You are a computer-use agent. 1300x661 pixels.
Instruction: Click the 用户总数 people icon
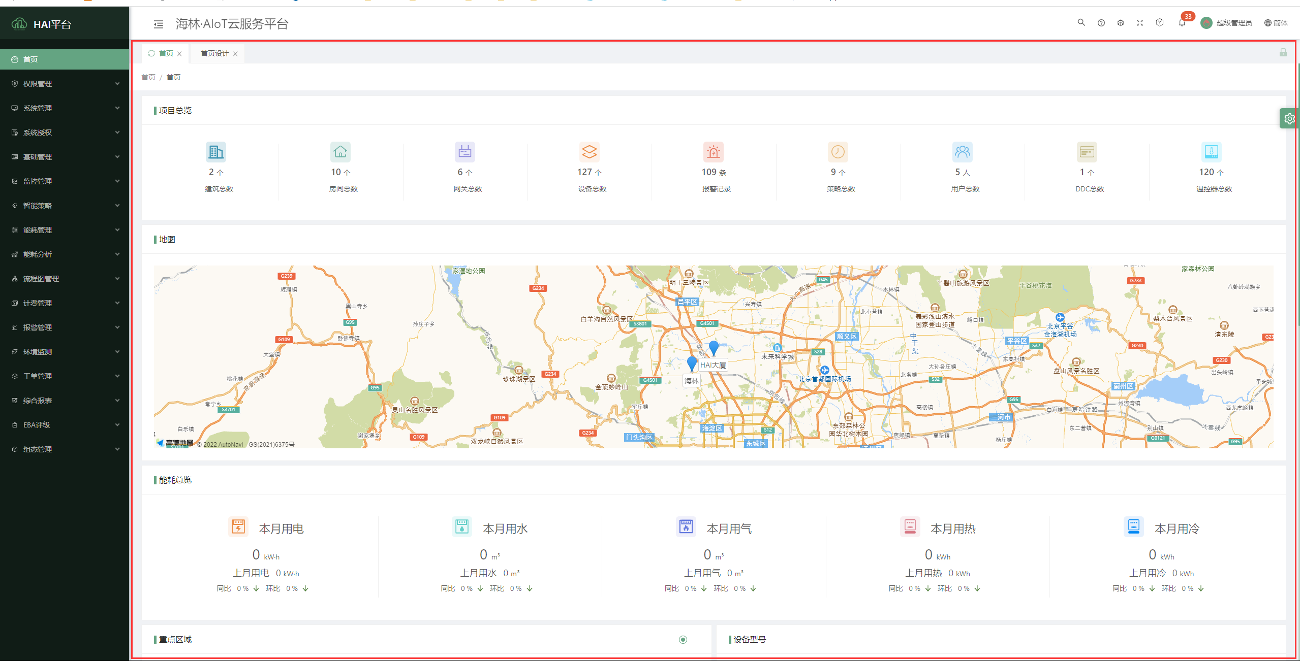tap(963, 151)
